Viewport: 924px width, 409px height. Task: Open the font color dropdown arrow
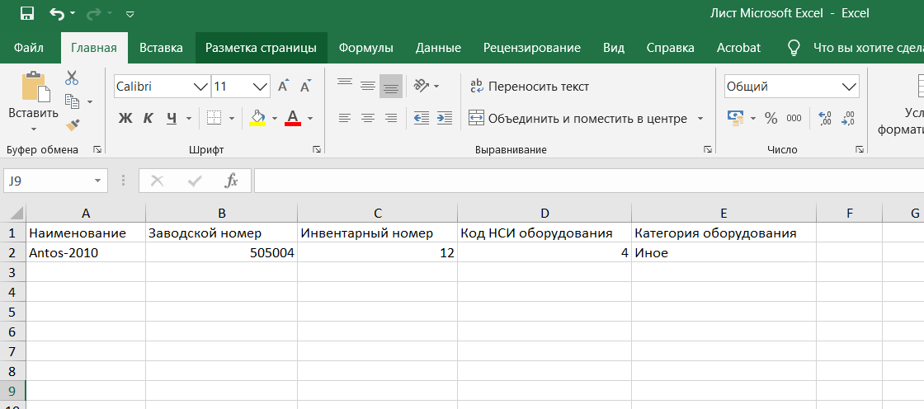(310, 119)
